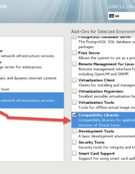Select the Virtualization Tools label
The width and height of the screenshot is (135, 174).
96,103
